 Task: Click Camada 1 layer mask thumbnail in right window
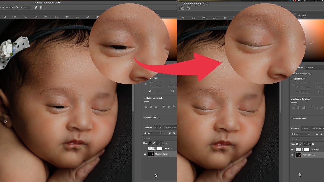[x=307, y=150]
